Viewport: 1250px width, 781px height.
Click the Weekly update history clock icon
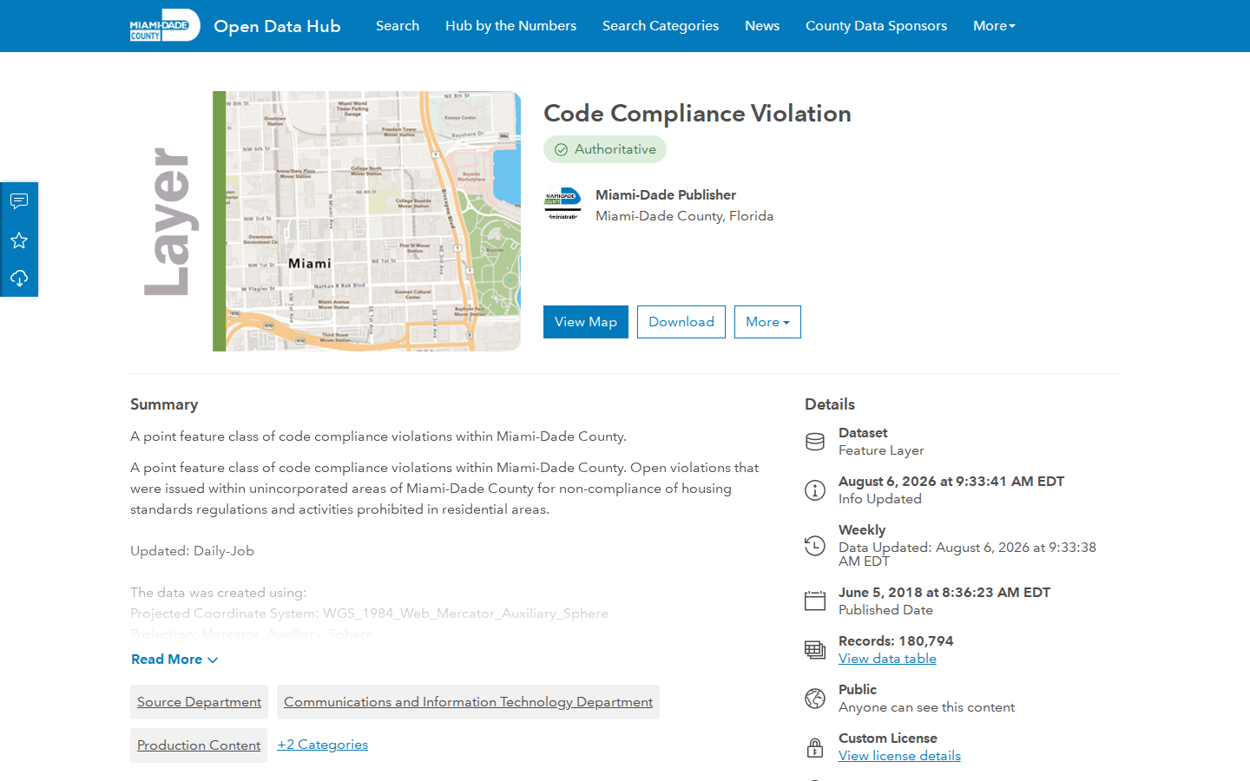(x=815, y=546)
